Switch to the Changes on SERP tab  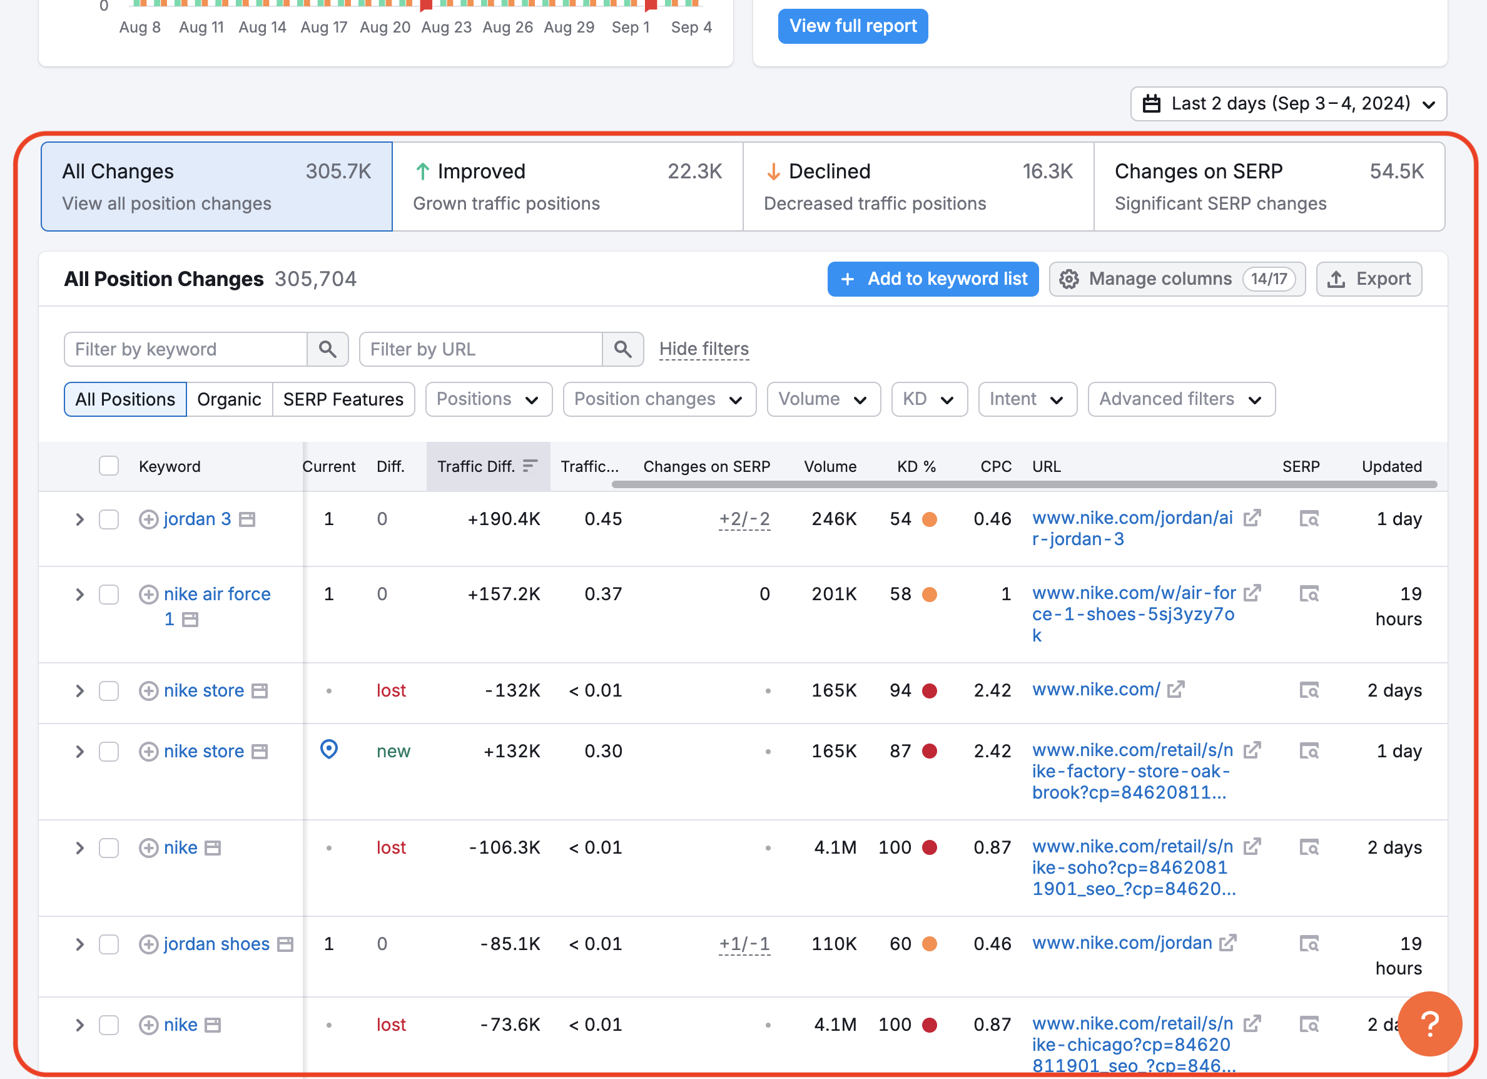tap(1269, 187)
